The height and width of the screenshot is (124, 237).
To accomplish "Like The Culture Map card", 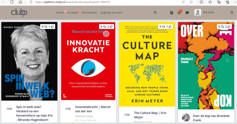I will (170, 27).
